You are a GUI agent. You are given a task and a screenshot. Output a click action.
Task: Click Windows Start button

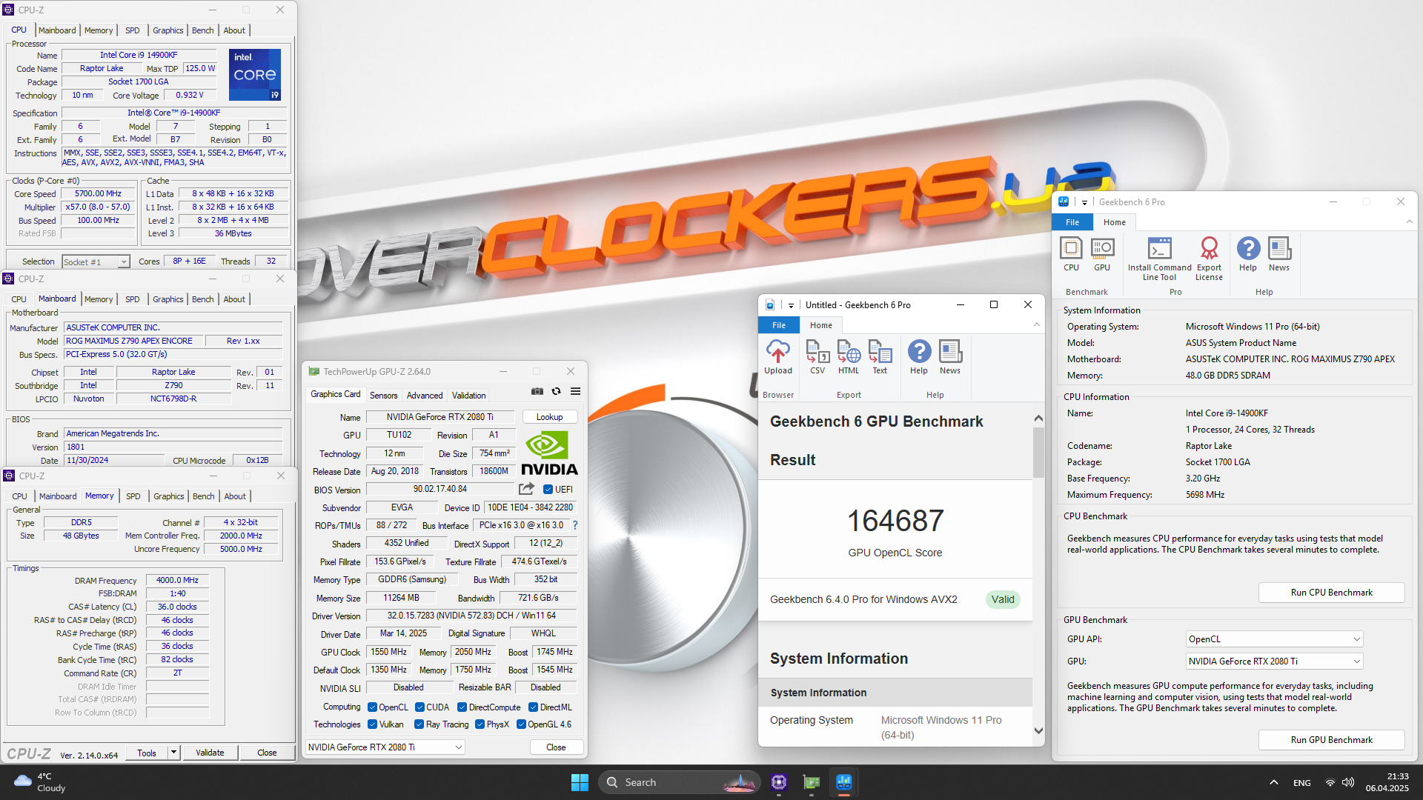click(x=580, y=782)
